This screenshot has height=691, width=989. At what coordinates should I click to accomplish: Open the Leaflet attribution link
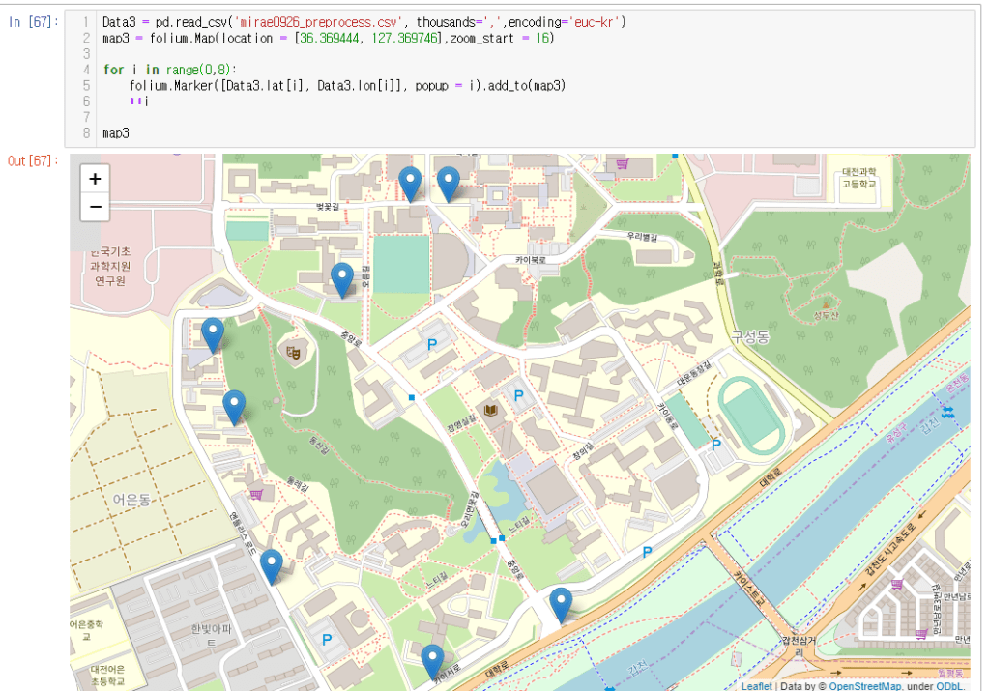756,686
